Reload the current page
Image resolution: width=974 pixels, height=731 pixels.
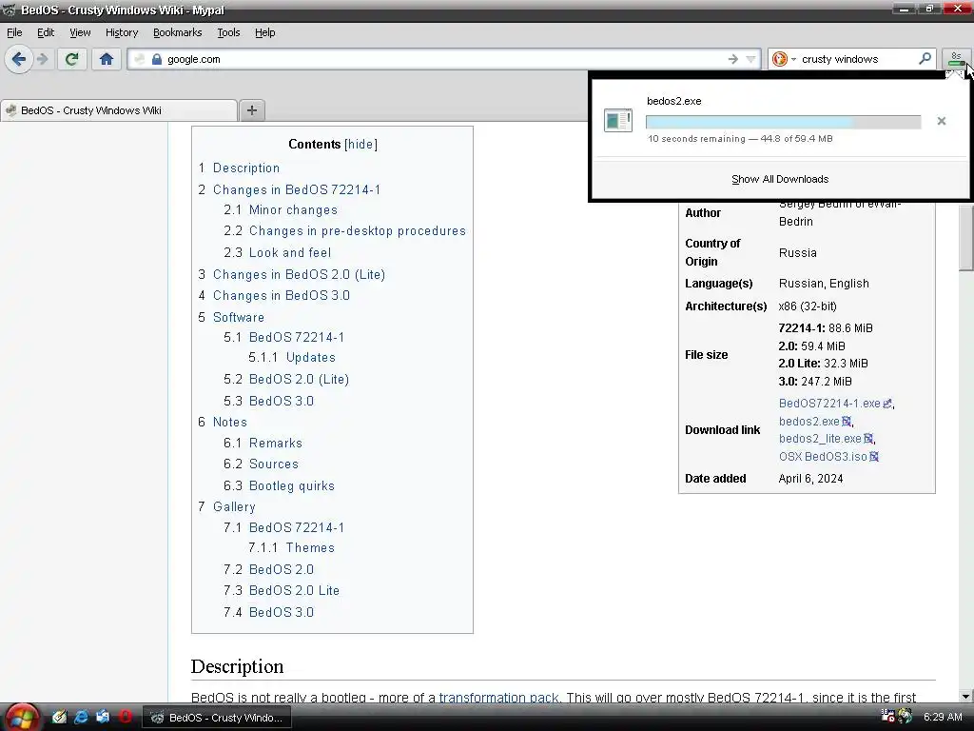point(71,59)
